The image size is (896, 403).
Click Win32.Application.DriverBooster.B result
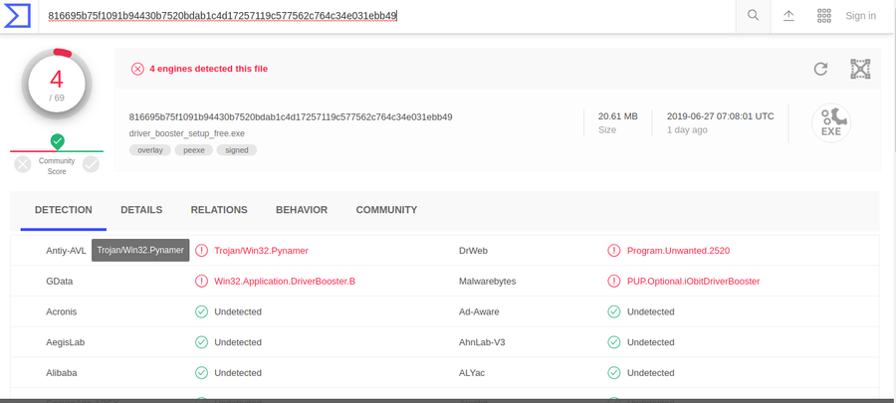[285, 282]
